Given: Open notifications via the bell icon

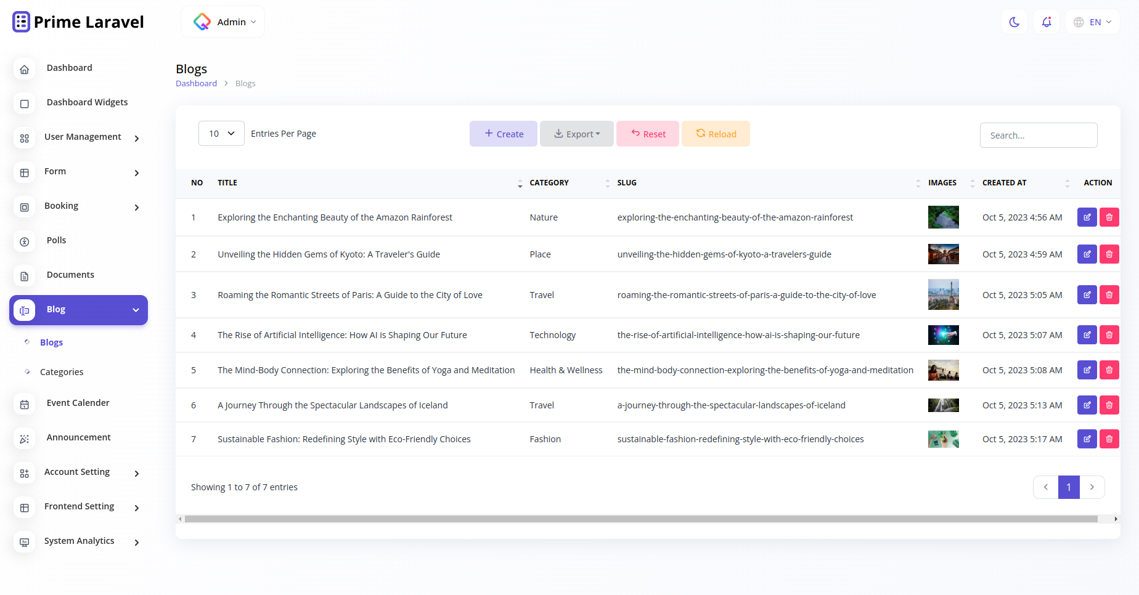Looking at the screenshot, I should [x=1046, y=22].
